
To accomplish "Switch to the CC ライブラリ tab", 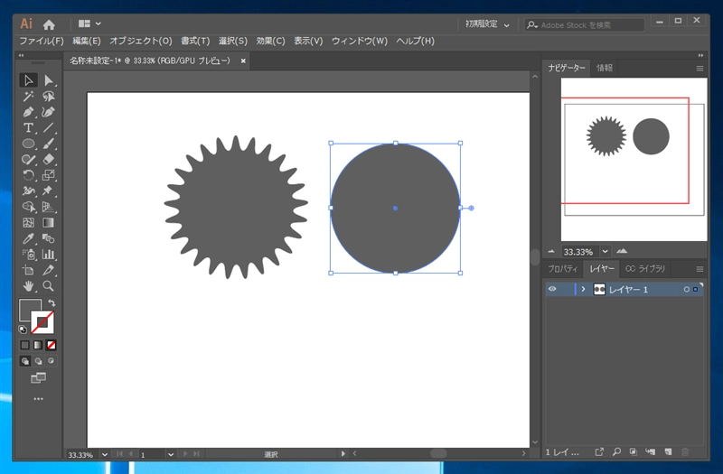I will [x=645, y=268].
